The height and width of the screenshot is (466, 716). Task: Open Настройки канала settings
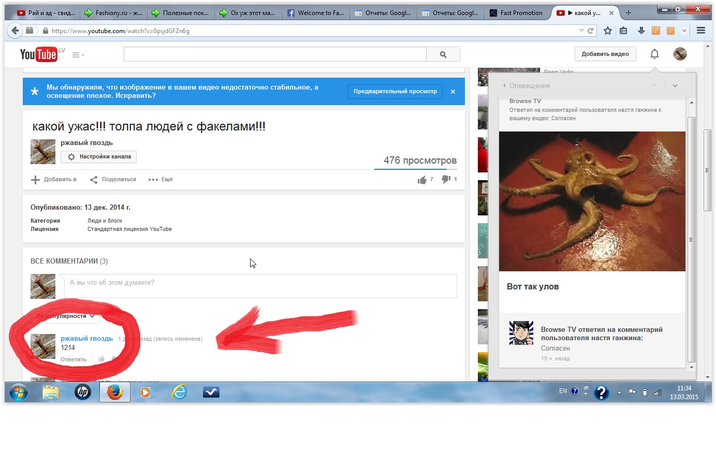pyautogui.click(x=99, y=156)
